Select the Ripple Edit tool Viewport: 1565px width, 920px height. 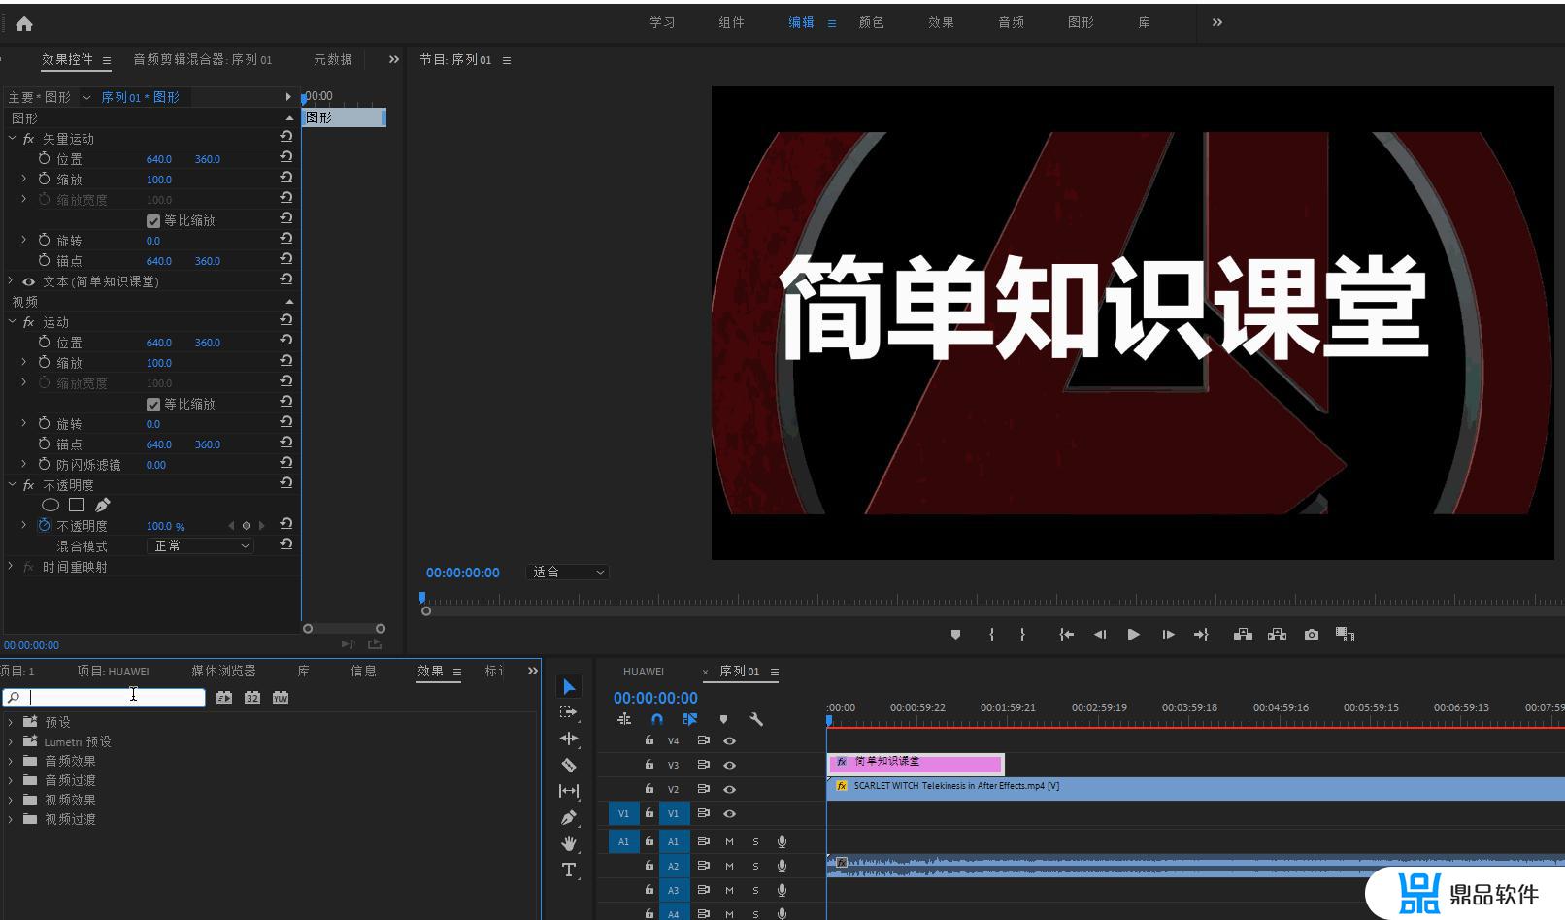pyautogui.click(x=569, y=739)
